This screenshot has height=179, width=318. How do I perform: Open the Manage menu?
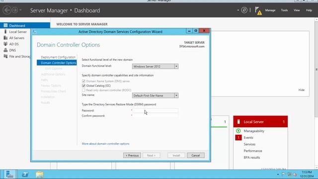point(270,10)
